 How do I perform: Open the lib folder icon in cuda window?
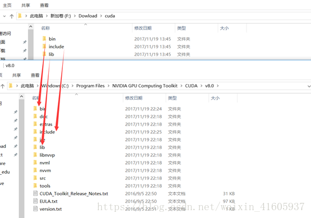pos(44,54)
